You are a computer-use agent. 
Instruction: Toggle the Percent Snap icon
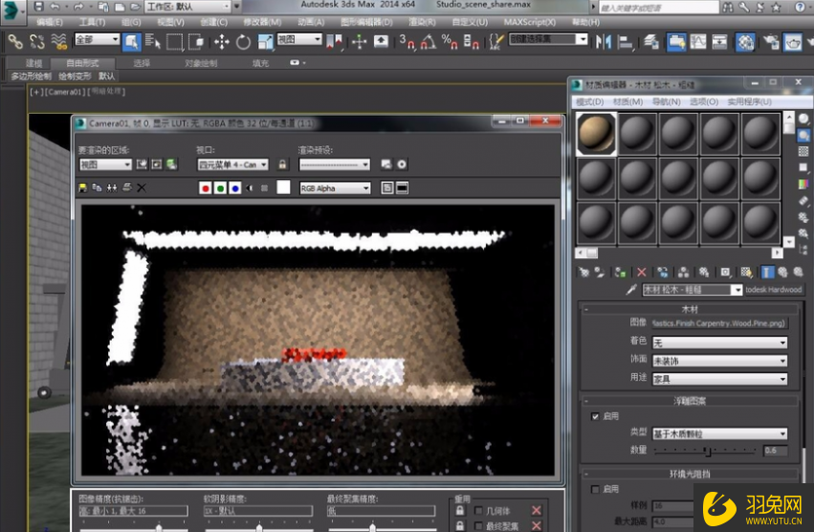coord(449,41)
